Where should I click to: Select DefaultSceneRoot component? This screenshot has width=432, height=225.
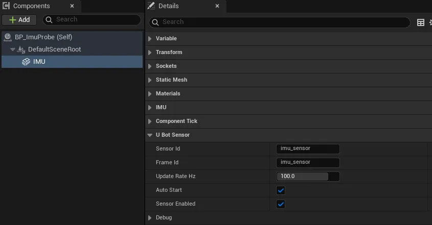click(x=72, y=49)
